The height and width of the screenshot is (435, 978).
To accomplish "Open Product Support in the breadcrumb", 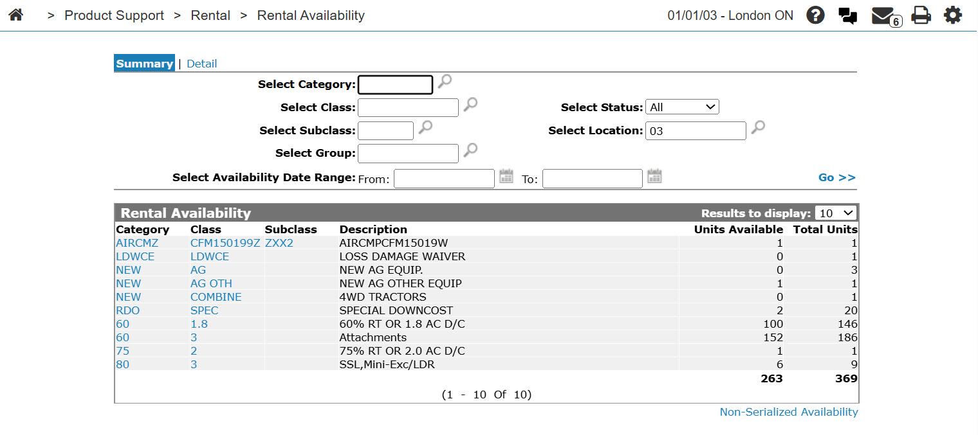I will pyautogui.click(x=115, y=15).
